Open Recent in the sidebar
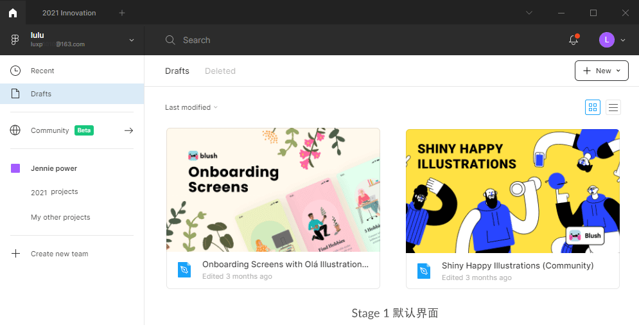The image size is (639, 334). pyautogui.click(x=72, y=71)
